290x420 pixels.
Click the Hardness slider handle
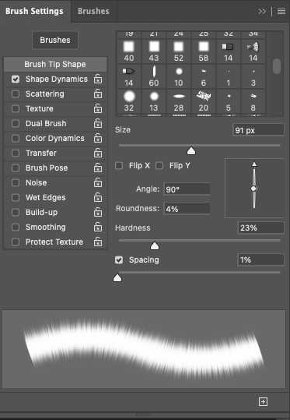pyautogui.click(x=155, y=245)
